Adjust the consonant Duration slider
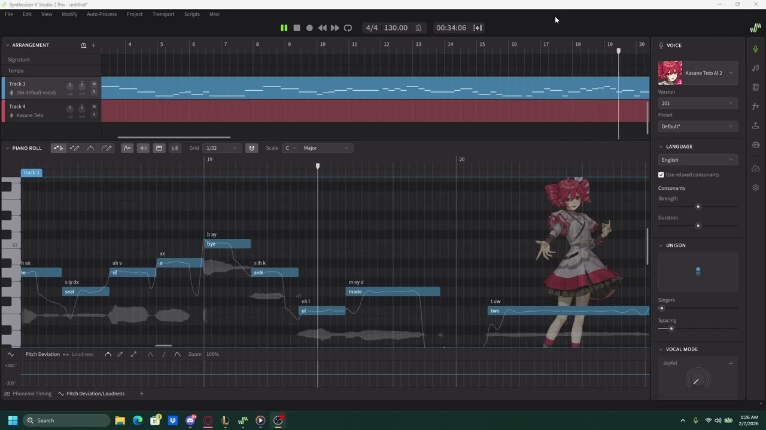 698,226
